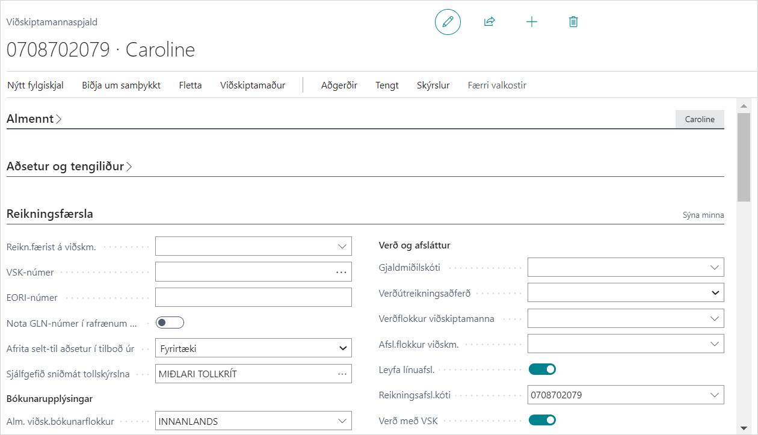This screenshot has width=758, height=435.
Task: Toggle Nota GLN-númer í rafrænum switch
Action: (x=170, y=323)
